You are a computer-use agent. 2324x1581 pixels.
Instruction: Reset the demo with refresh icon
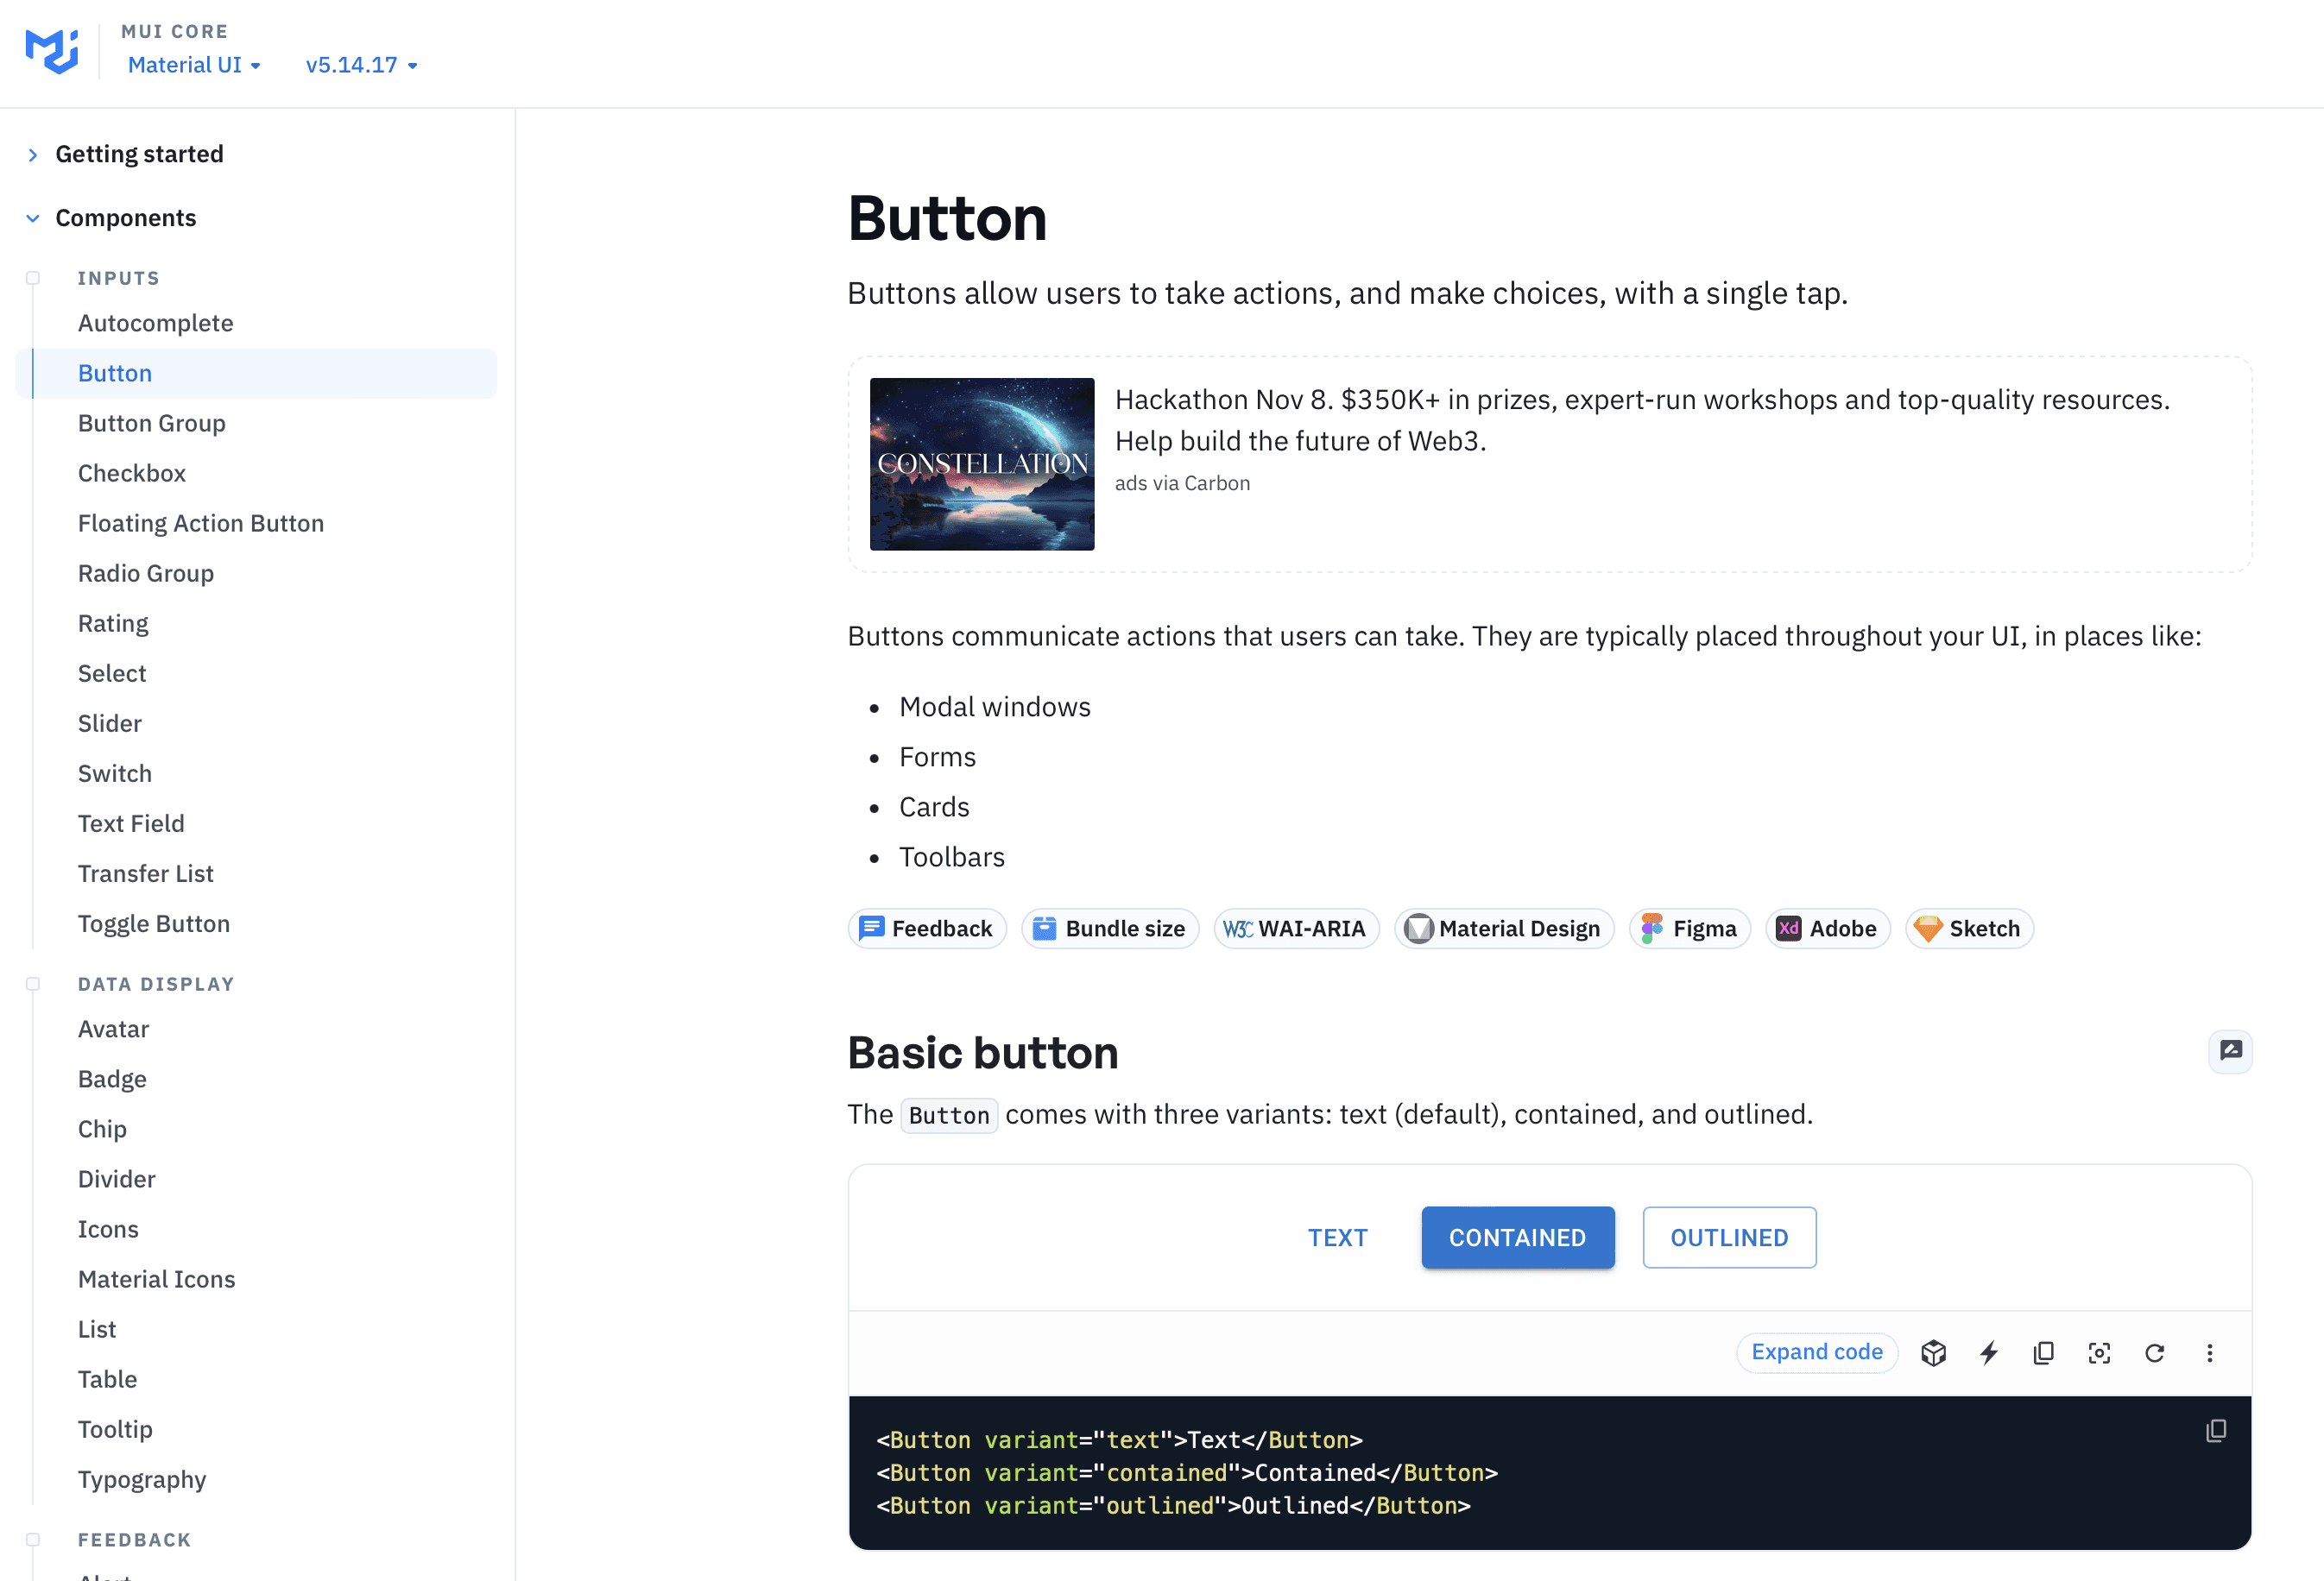pos(2155,1352)
